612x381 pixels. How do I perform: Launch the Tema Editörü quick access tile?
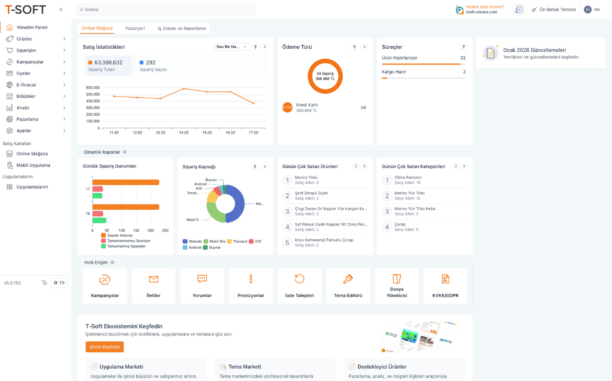coord(348,286)
